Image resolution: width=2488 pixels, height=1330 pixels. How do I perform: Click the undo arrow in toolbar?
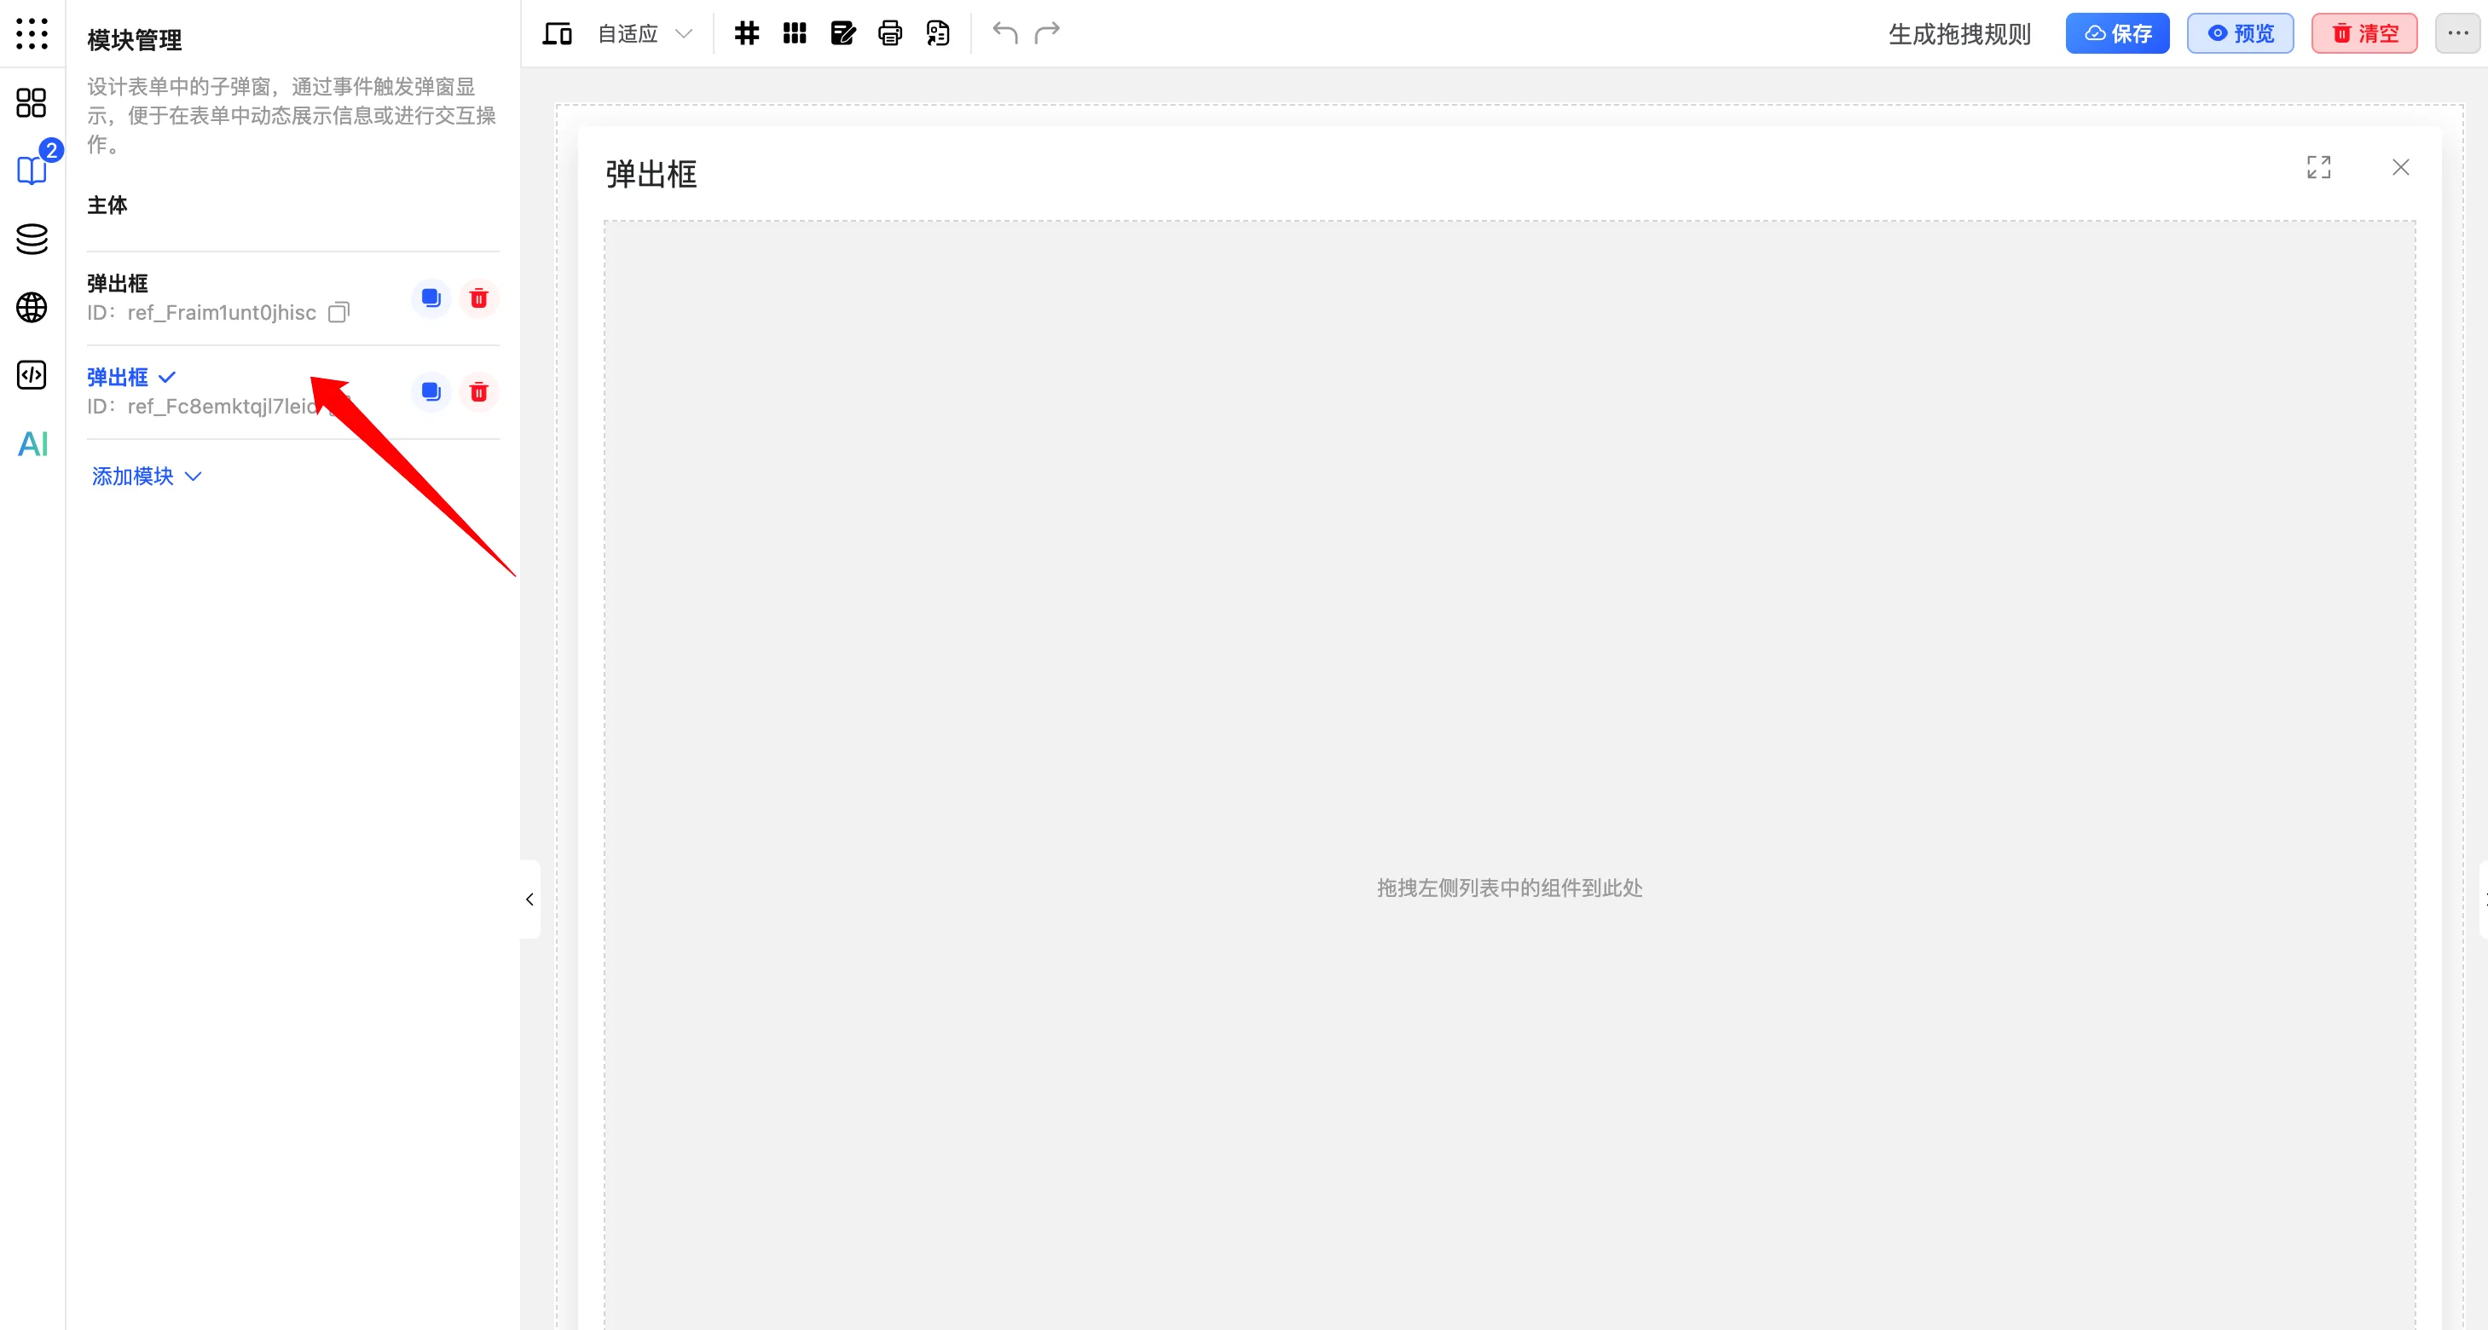[1004, 33]
